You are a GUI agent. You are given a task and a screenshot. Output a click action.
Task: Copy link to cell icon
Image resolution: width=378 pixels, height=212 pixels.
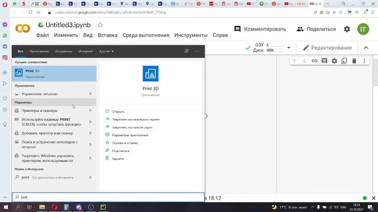click(x=314, y=61)
